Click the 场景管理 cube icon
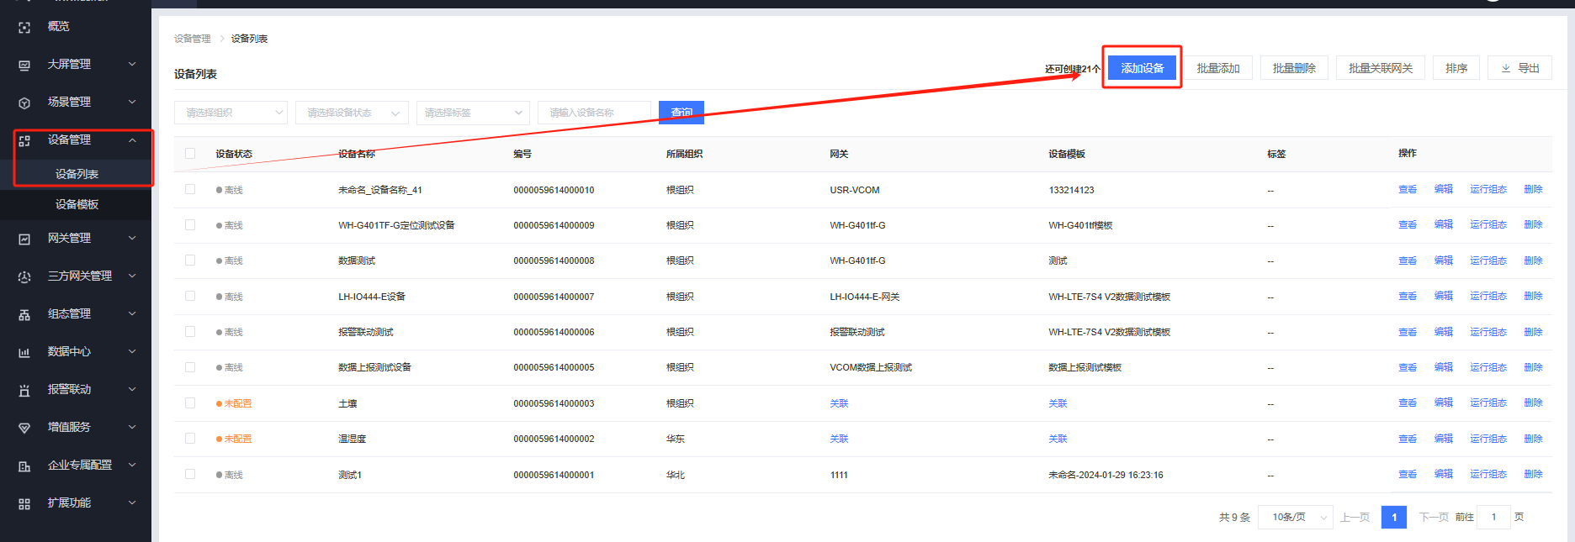The width and height of the screenshot is (1575, 542). click(x=24, y=103)
